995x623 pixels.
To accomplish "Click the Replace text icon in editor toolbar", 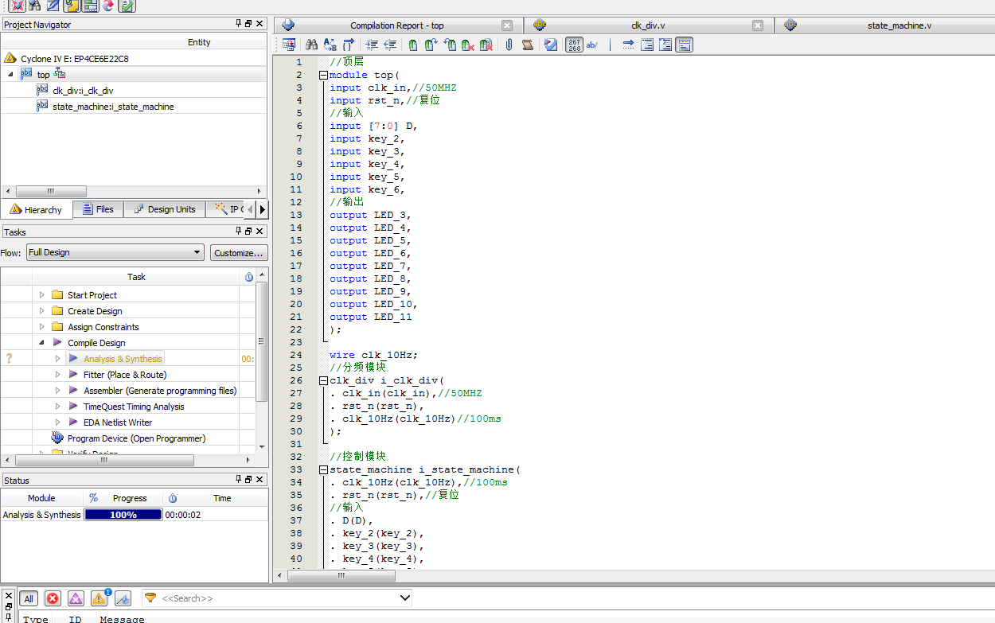I will click(330, 45).
